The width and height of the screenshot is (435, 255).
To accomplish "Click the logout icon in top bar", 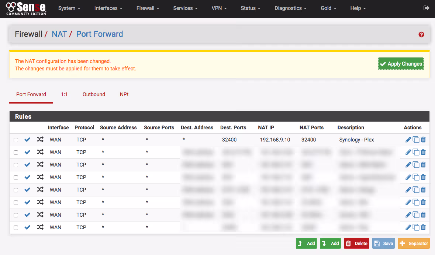I will [426, 8].
